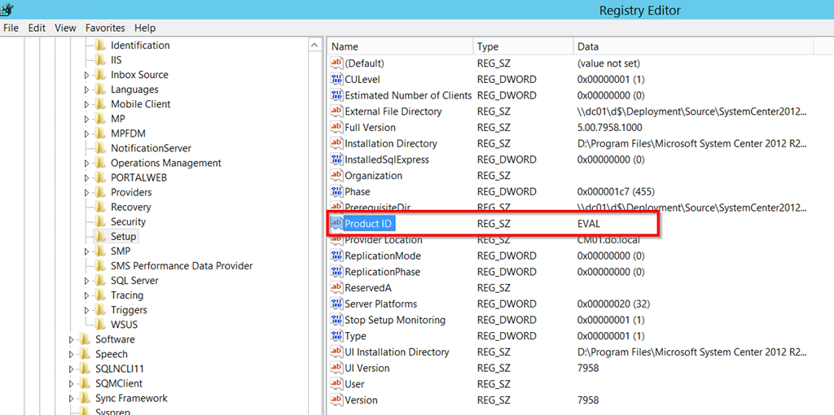Click the DWORD icon of CULevel value
This screenshot has width=834, height=415.
[x=336, y=79]
